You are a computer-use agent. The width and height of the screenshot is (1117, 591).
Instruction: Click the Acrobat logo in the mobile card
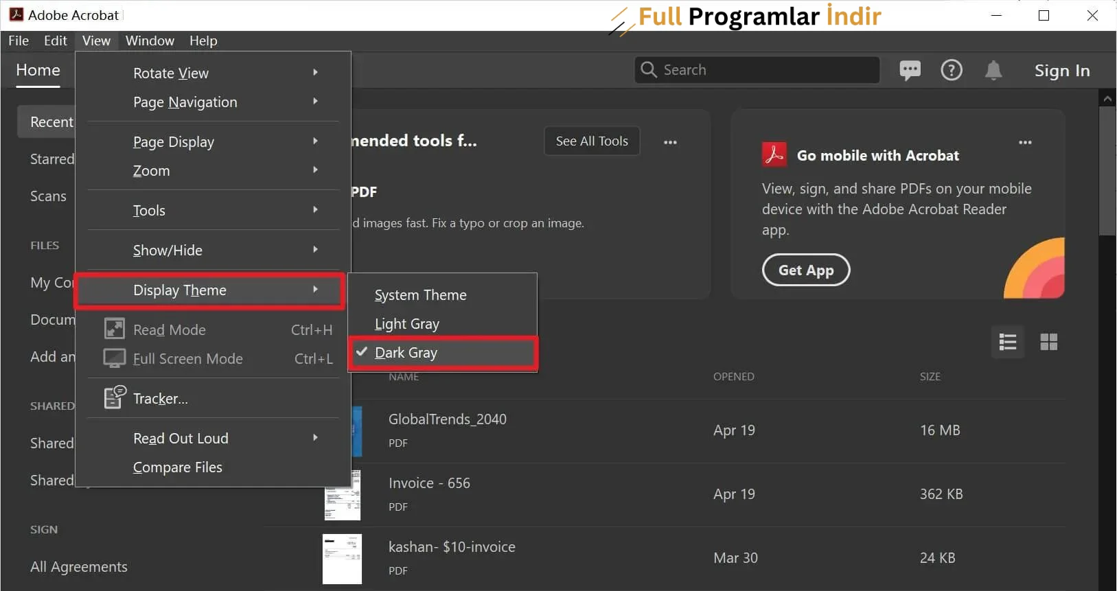(774, 154)
